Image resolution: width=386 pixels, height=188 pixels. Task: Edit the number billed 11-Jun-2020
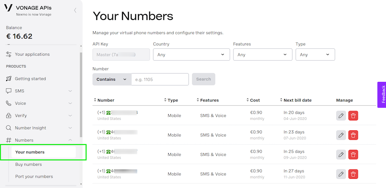[x=341, y=174]
